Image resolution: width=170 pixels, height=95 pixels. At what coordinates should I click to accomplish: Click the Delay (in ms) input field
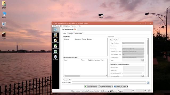tap(134, 67)
